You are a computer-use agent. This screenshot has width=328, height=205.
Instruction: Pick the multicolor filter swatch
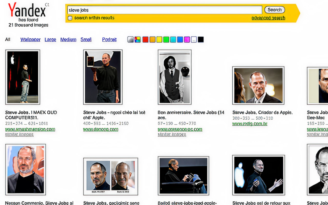pyautogui.click(x=138, y=39)
